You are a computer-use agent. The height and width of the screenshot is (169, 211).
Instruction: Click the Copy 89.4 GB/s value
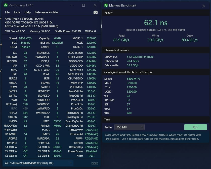pos(190,40)
